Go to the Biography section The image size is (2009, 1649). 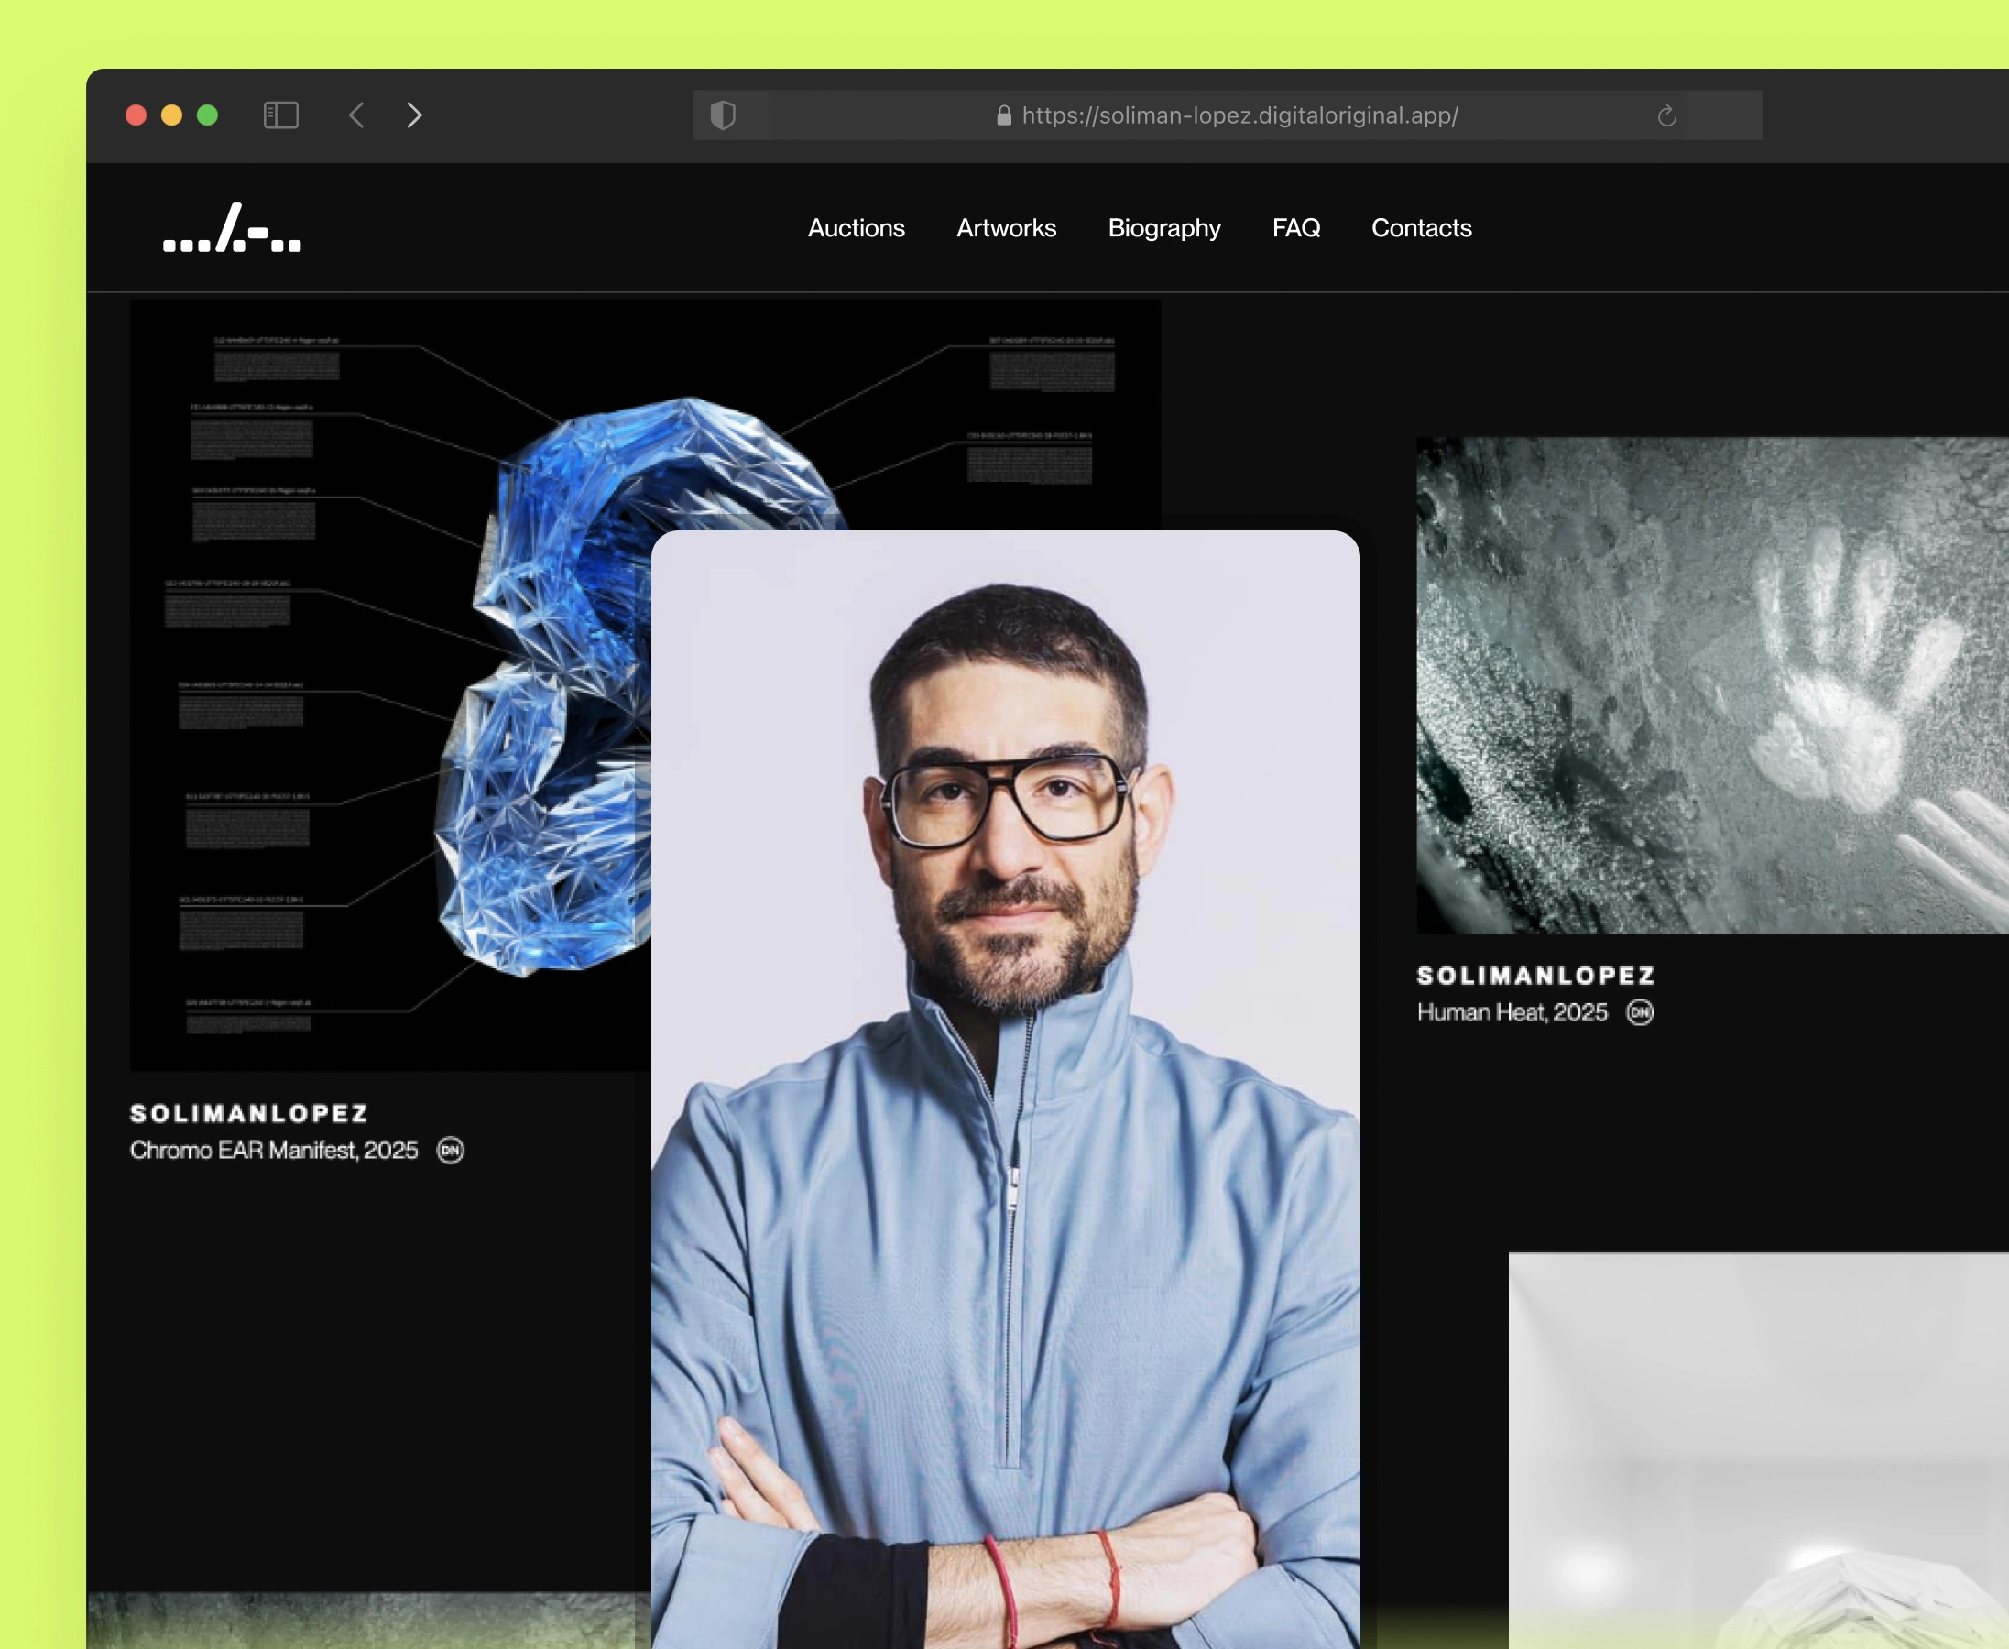1163,228
